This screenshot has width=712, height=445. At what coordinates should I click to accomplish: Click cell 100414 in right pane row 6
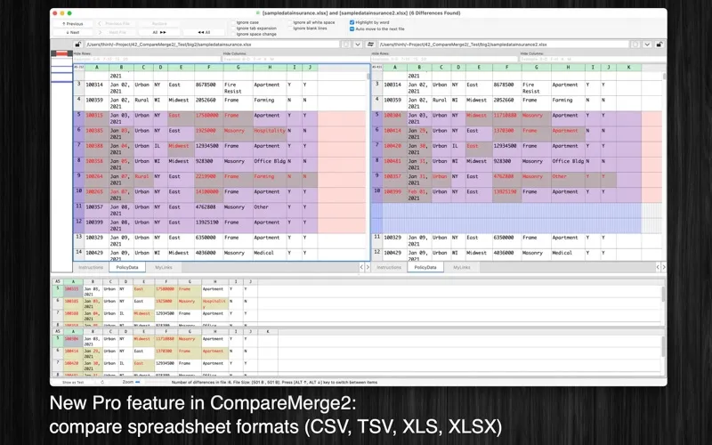point(394,134)
